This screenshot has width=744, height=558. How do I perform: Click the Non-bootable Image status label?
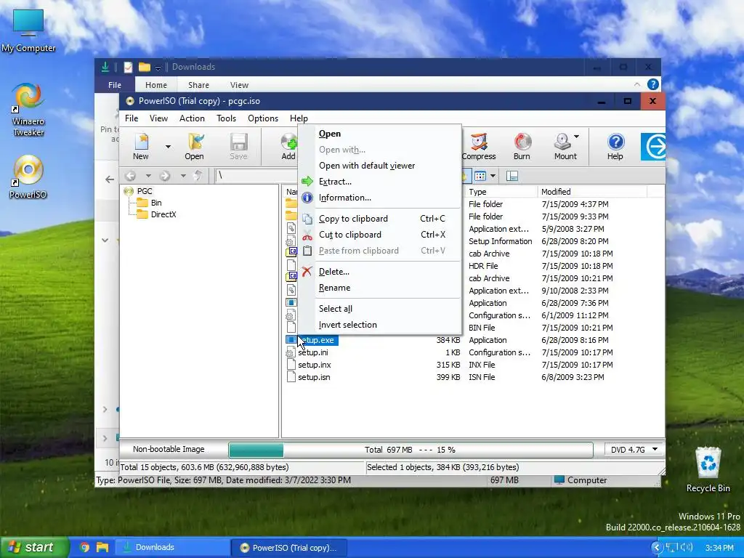click(x=169, y=449)
